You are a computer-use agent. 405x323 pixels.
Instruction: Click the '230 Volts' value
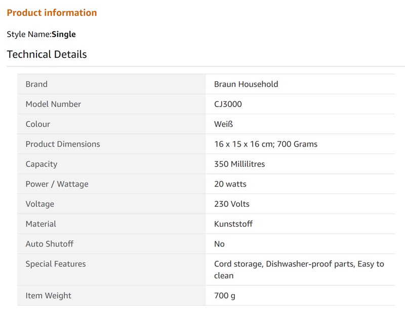tap(232, 204)
